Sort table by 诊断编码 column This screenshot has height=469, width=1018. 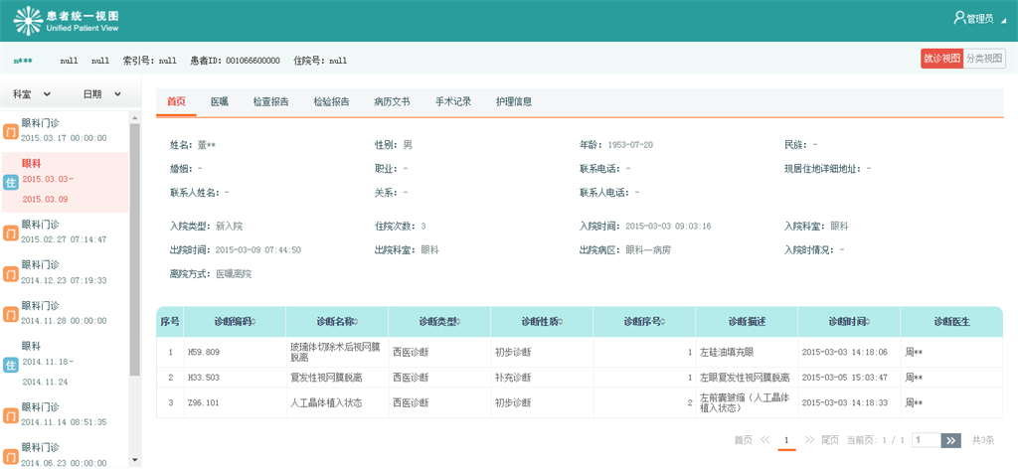[235, 322]
